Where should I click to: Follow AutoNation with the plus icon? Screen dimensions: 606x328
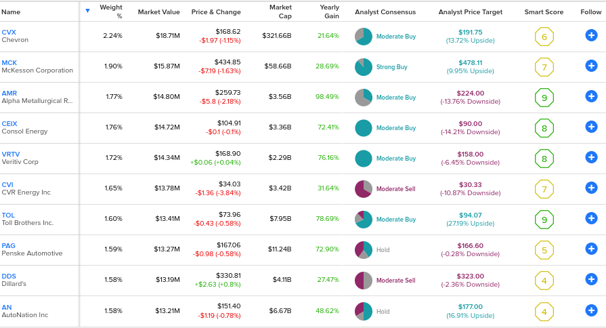[591, 310]
